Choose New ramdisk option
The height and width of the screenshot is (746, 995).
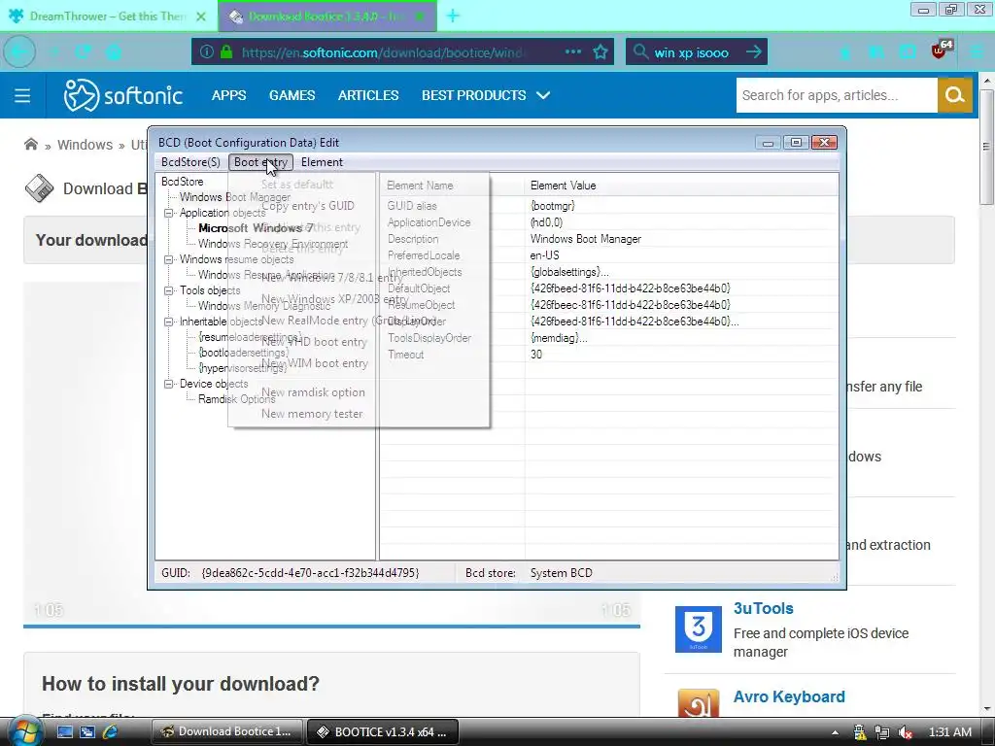coord(313,392)
